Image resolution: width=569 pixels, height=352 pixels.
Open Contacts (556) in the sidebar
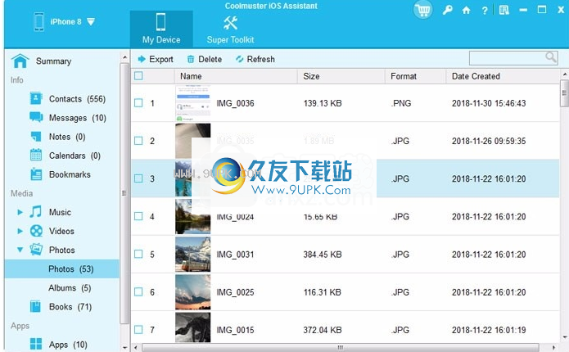(x=77, y=99)
